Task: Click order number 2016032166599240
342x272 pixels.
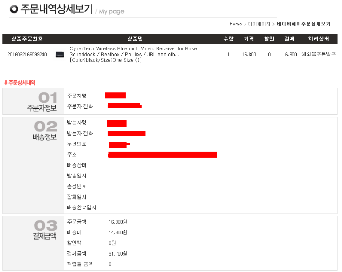Action: [27, 55]
